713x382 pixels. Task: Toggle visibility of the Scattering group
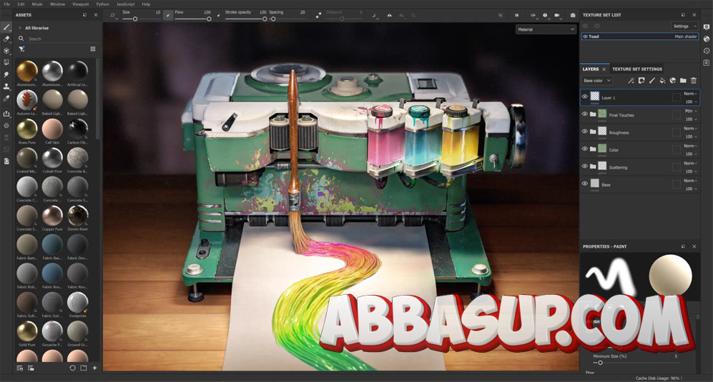(585, 166)
